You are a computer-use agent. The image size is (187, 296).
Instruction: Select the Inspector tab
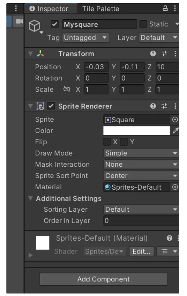tap(51, 9)
